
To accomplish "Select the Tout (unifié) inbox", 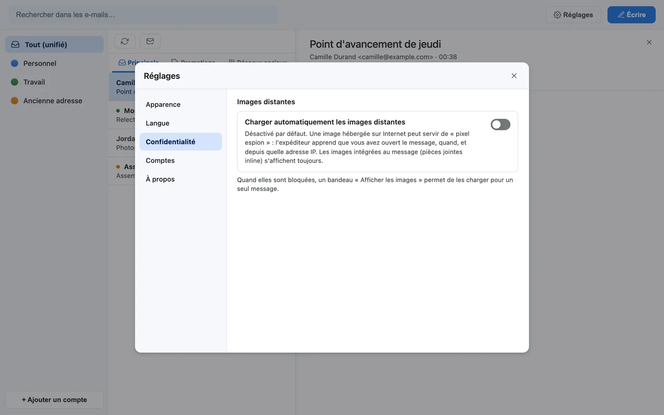I will point(54,45).
